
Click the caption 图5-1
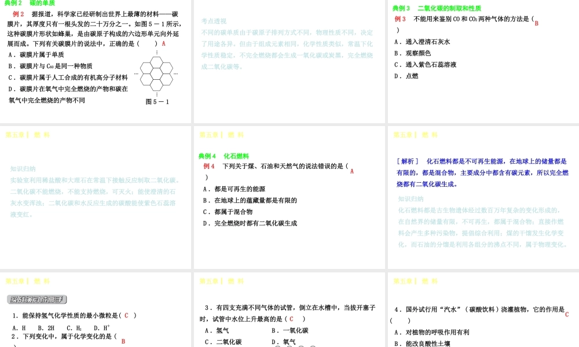[157, 102]
